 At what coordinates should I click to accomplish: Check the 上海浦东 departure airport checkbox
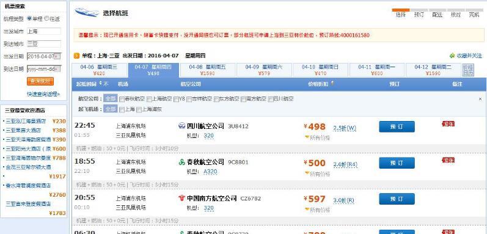[139, 109]
